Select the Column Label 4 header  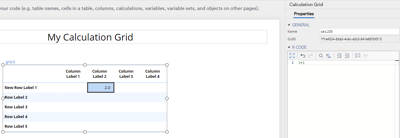coord(153,74)
